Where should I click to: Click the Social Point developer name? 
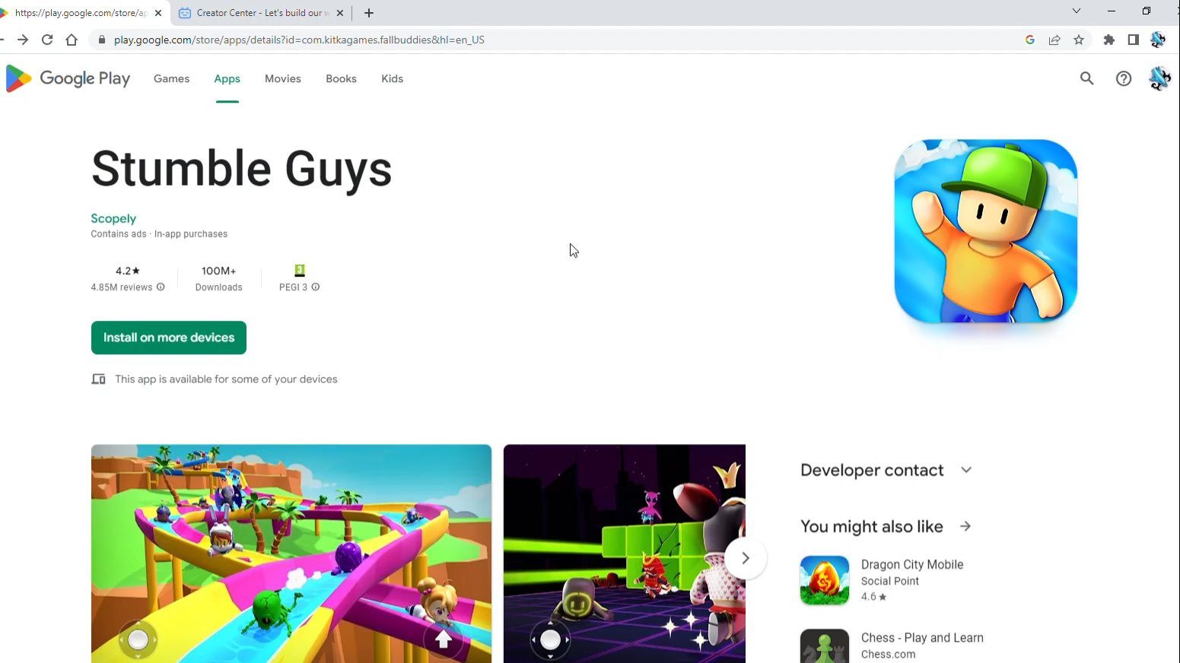890,581
